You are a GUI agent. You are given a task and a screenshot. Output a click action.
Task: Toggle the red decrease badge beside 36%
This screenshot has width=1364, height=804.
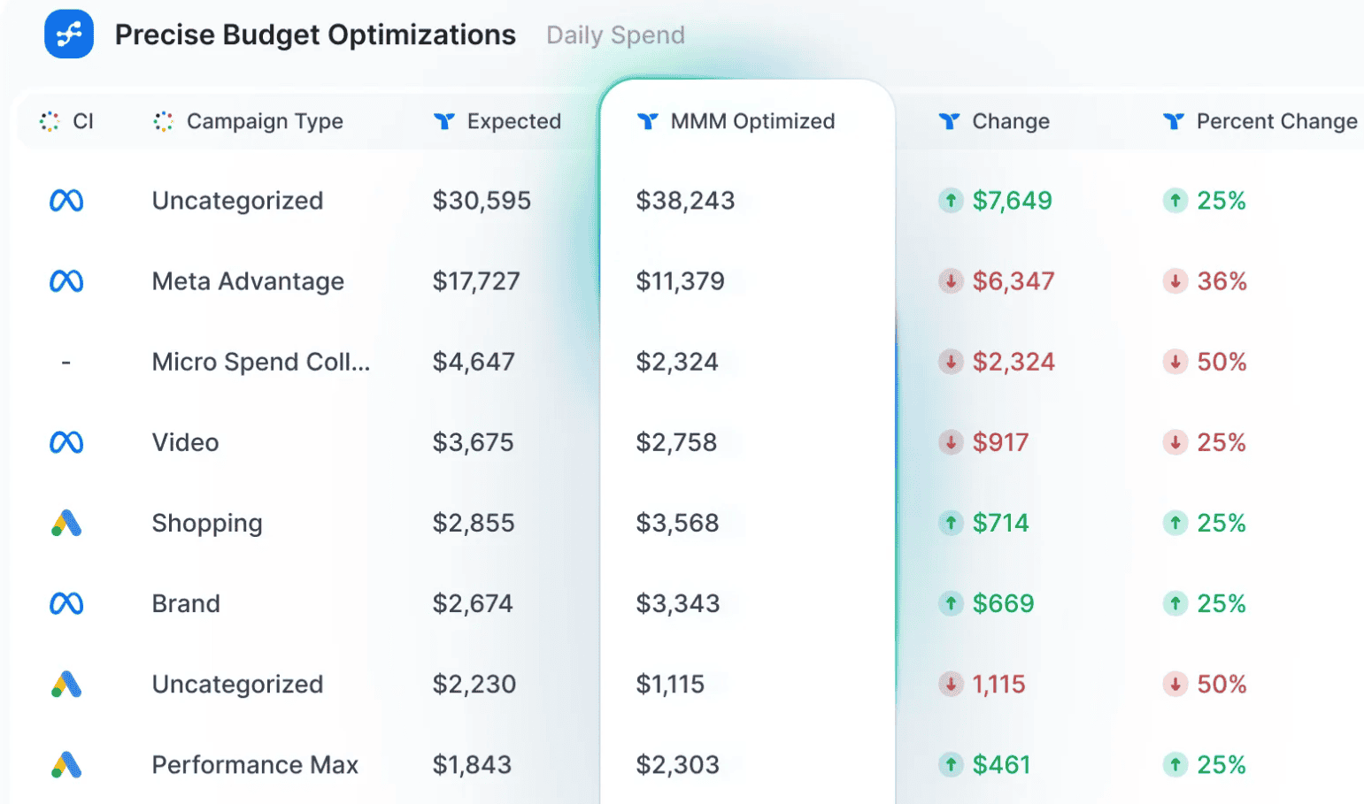(1176, 281)
